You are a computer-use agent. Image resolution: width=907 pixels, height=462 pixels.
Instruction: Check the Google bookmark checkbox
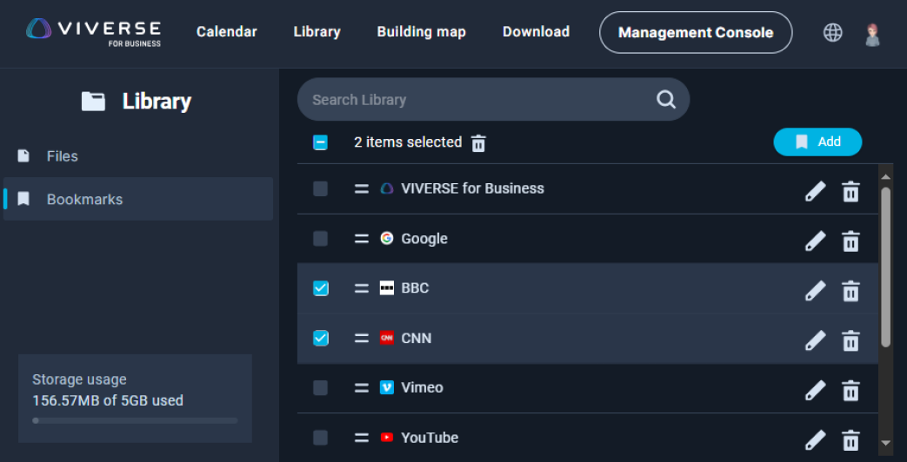pyautogui.click(x=321, y=239)
